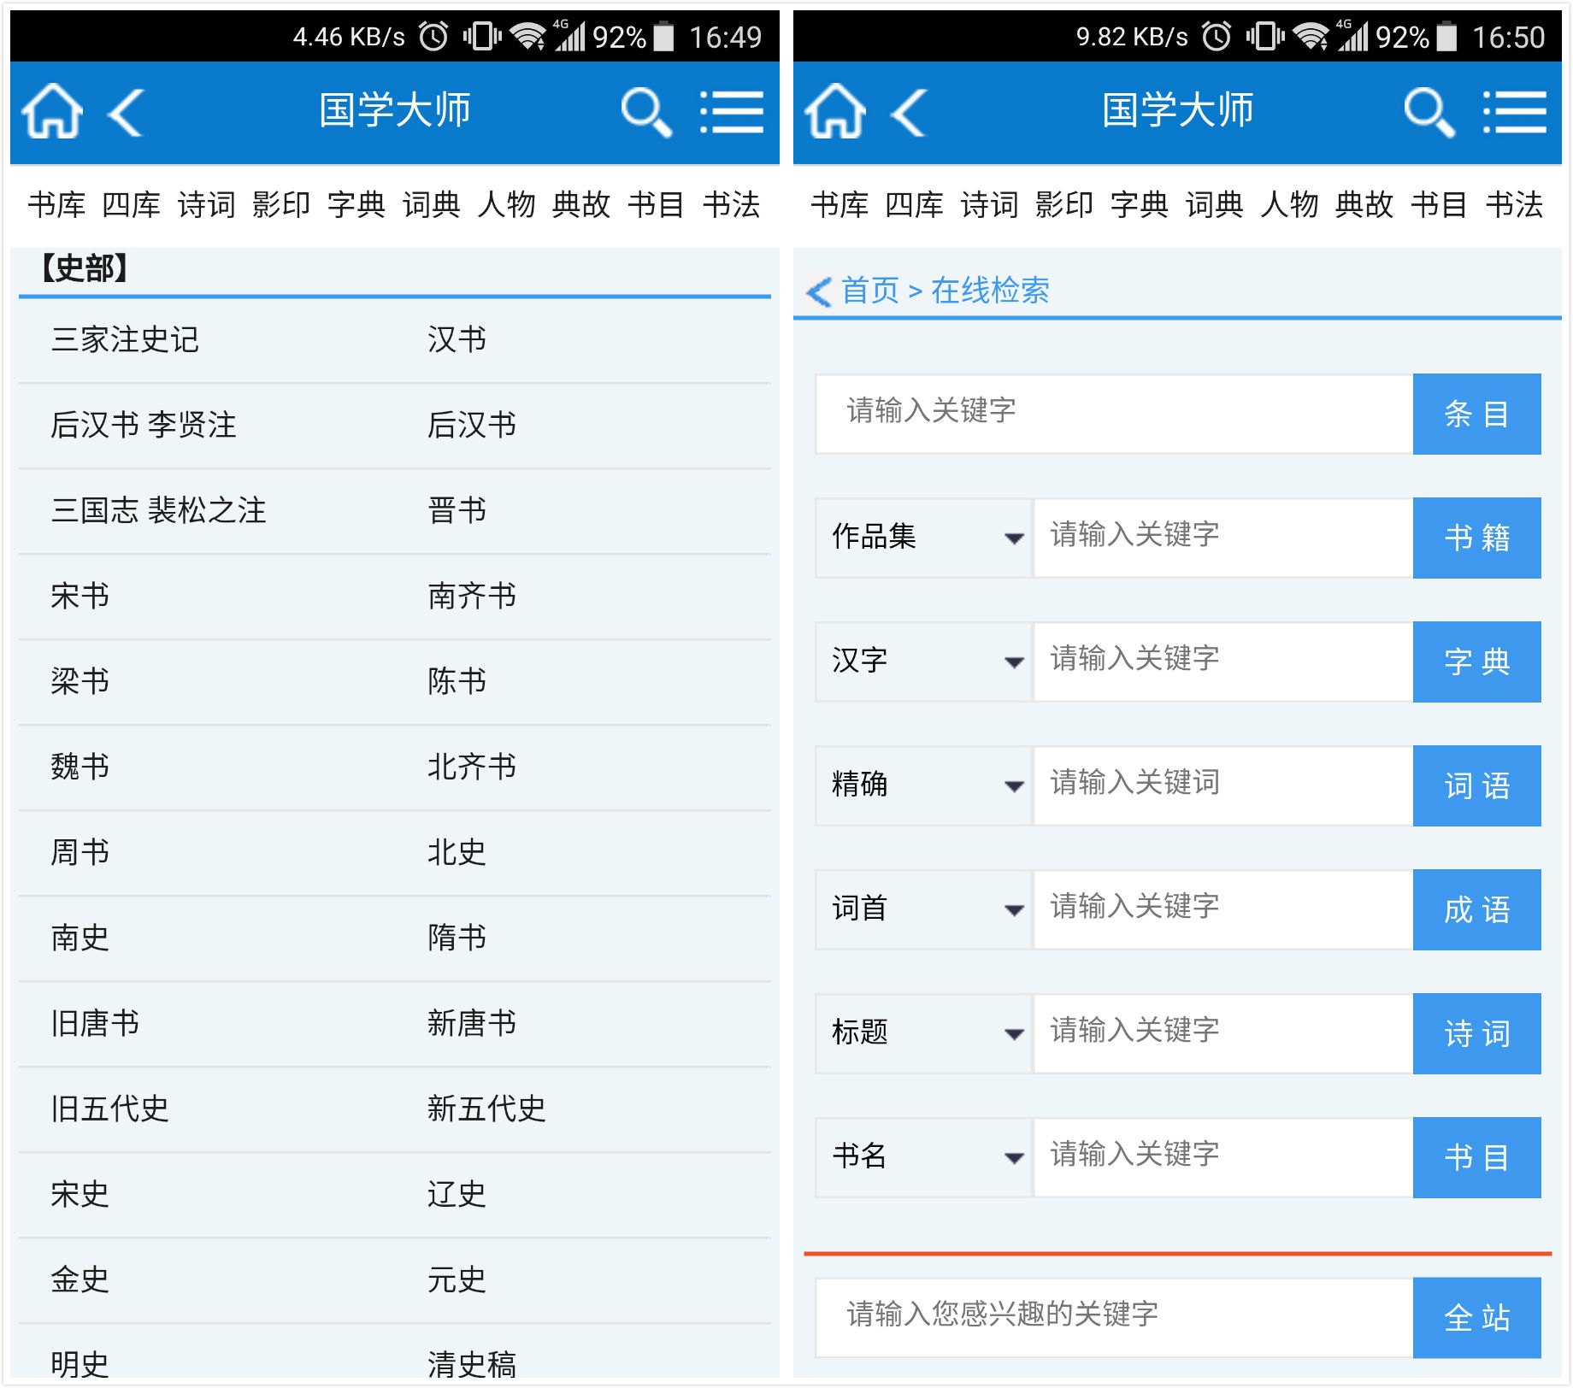Open the book 南史
1573x1388 pixels.
80,938
